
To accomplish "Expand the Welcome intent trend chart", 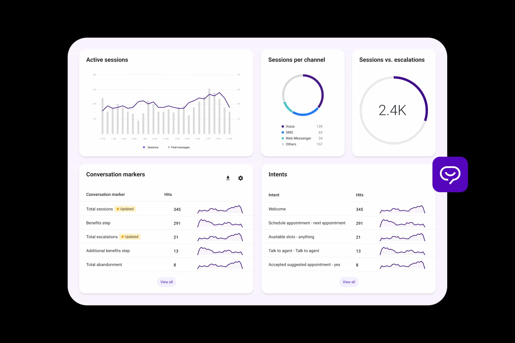I will coord(403,209).
